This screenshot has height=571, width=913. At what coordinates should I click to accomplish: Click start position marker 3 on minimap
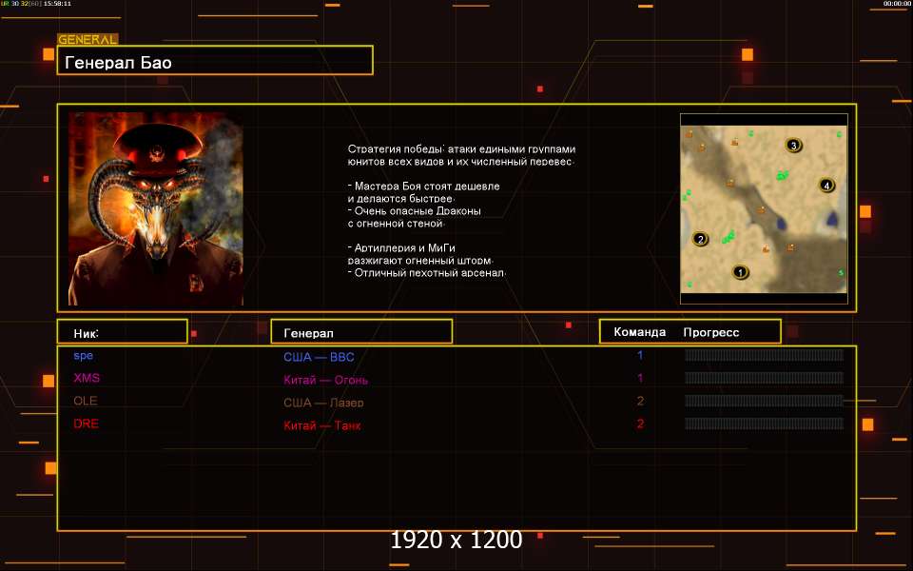coord(793,145)
